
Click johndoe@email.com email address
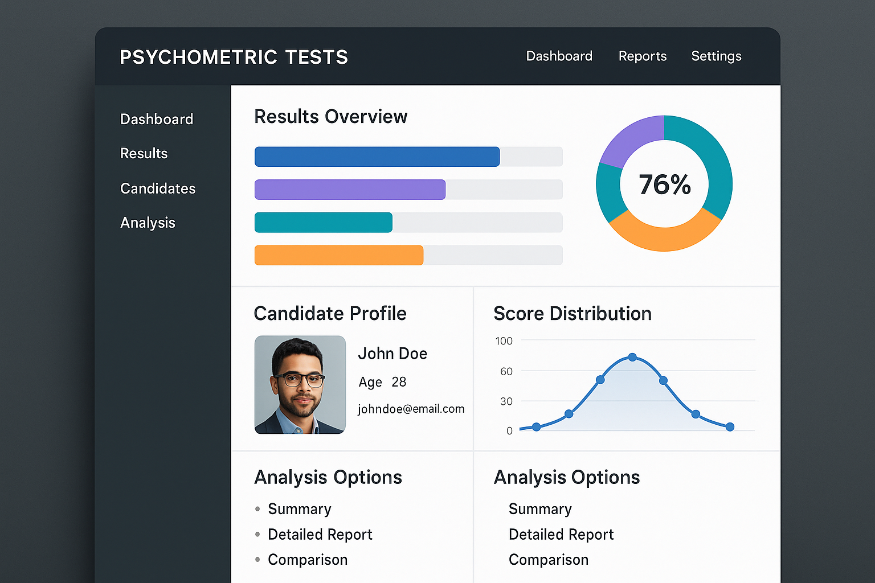pyautogui.click(x=411, y=409)
